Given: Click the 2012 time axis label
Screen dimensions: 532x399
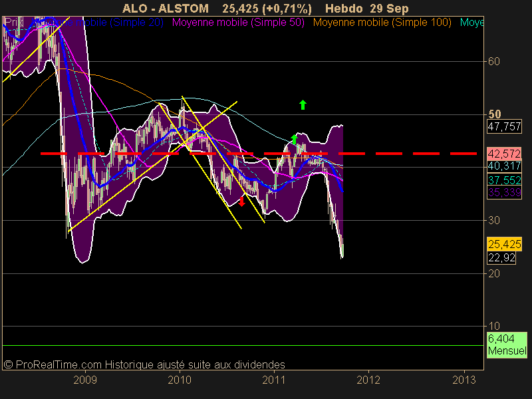Looking at the screenshot, I should tap(368, 380).
